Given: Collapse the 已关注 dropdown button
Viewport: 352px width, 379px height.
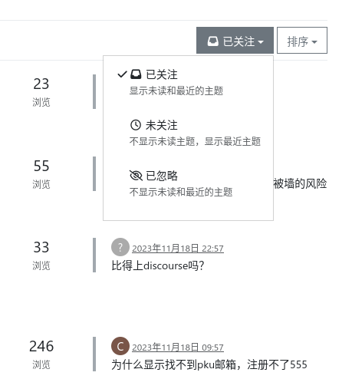Looking at the screenshot, I should [x=235, y=41].
